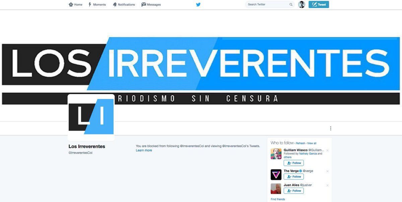Dismiss the Juan Alies suggestion
402x202 pixels.
[327, 185]
